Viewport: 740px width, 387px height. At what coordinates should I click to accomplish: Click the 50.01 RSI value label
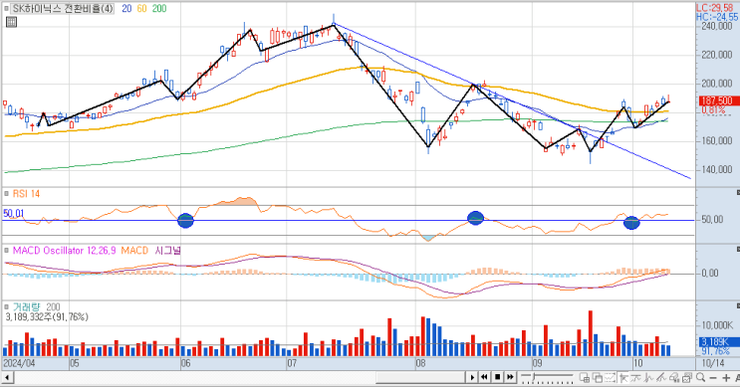coord(13,214)
